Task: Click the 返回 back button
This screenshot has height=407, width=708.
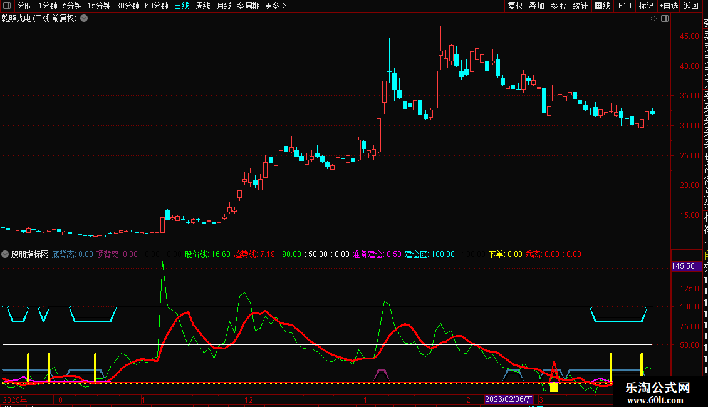Action: 691,6
